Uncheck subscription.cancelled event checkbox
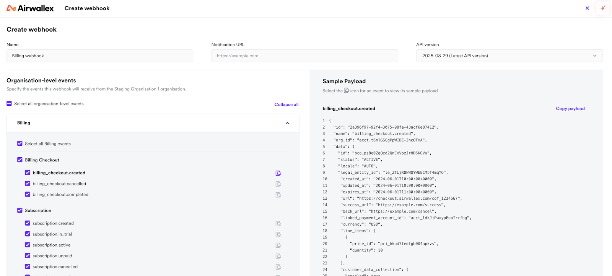 click(28, 266)
